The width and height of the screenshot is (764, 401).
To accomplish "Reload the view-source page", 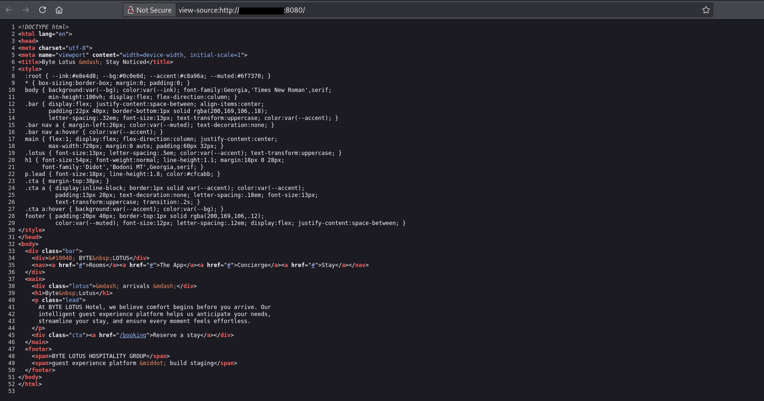I will (42, 10).
